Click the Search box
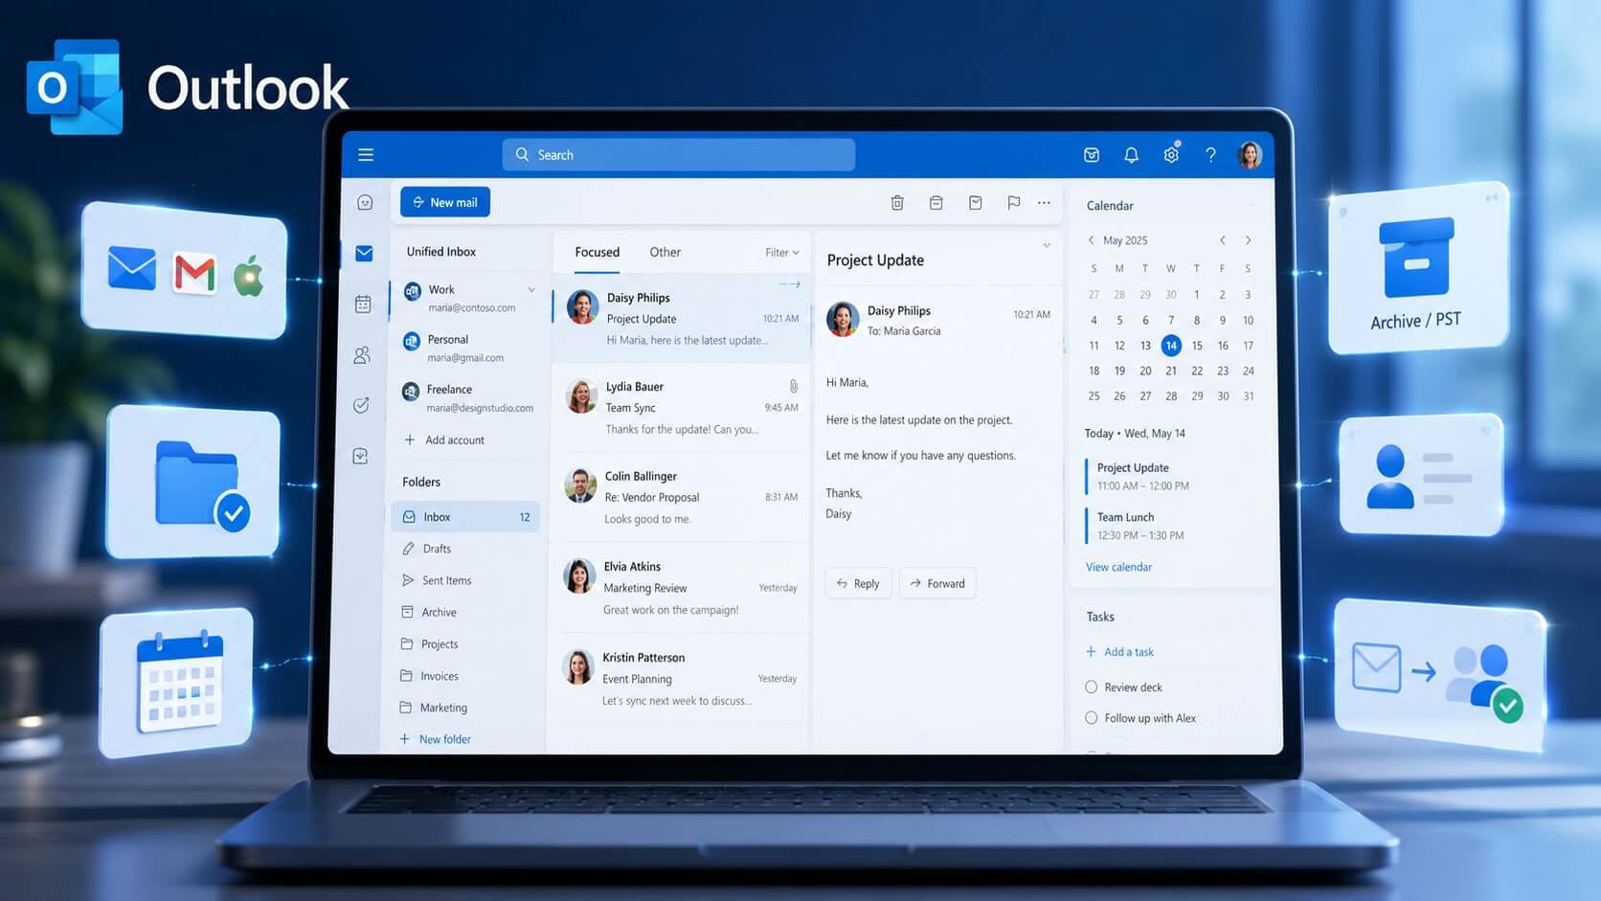This screenshot has height=901, width=1601. click(679, 154)
